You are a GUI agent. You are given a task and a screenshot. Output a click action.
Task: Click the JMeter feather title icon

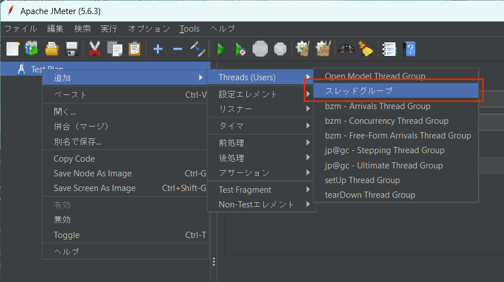coord(11,11)
